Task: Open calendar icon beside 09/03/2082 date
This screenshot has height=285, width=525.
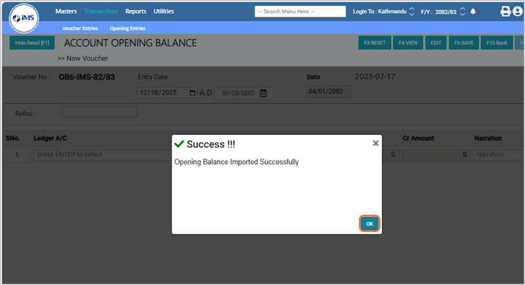Action: tap(263, 93)
